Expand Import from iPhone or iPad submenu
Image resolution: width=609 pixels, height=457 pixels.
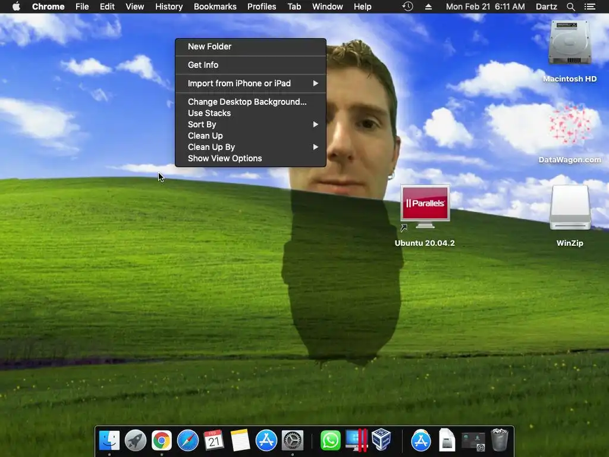[x=250, y=83]
